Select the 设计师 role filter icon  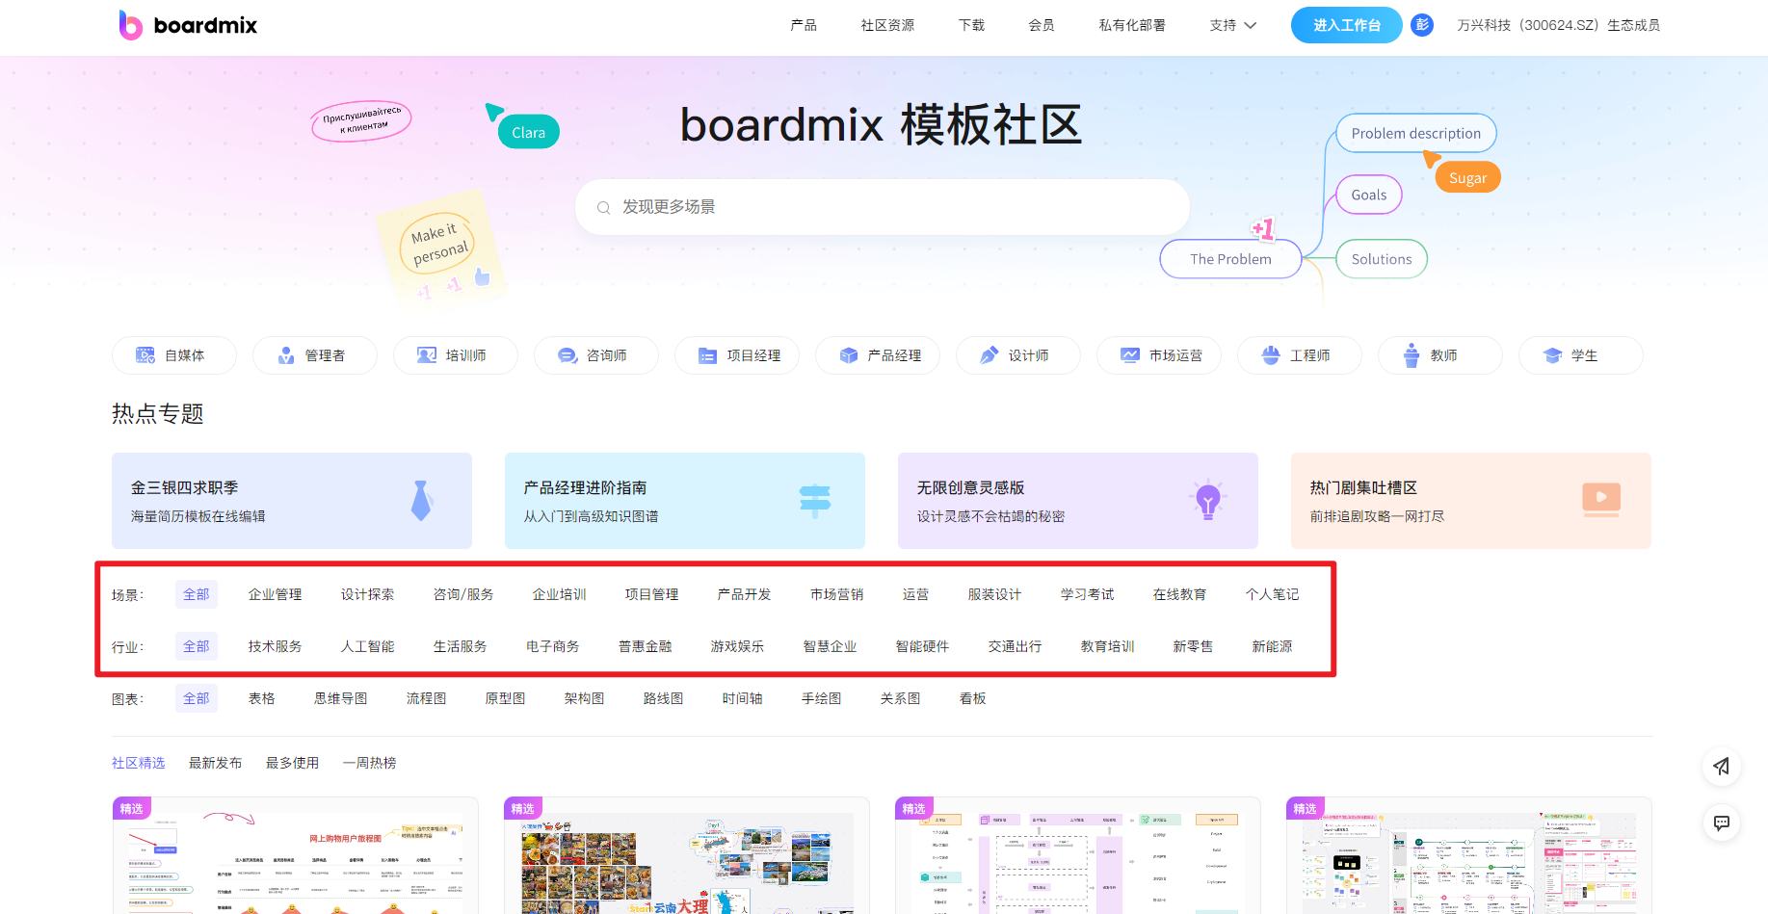(989, 354)
